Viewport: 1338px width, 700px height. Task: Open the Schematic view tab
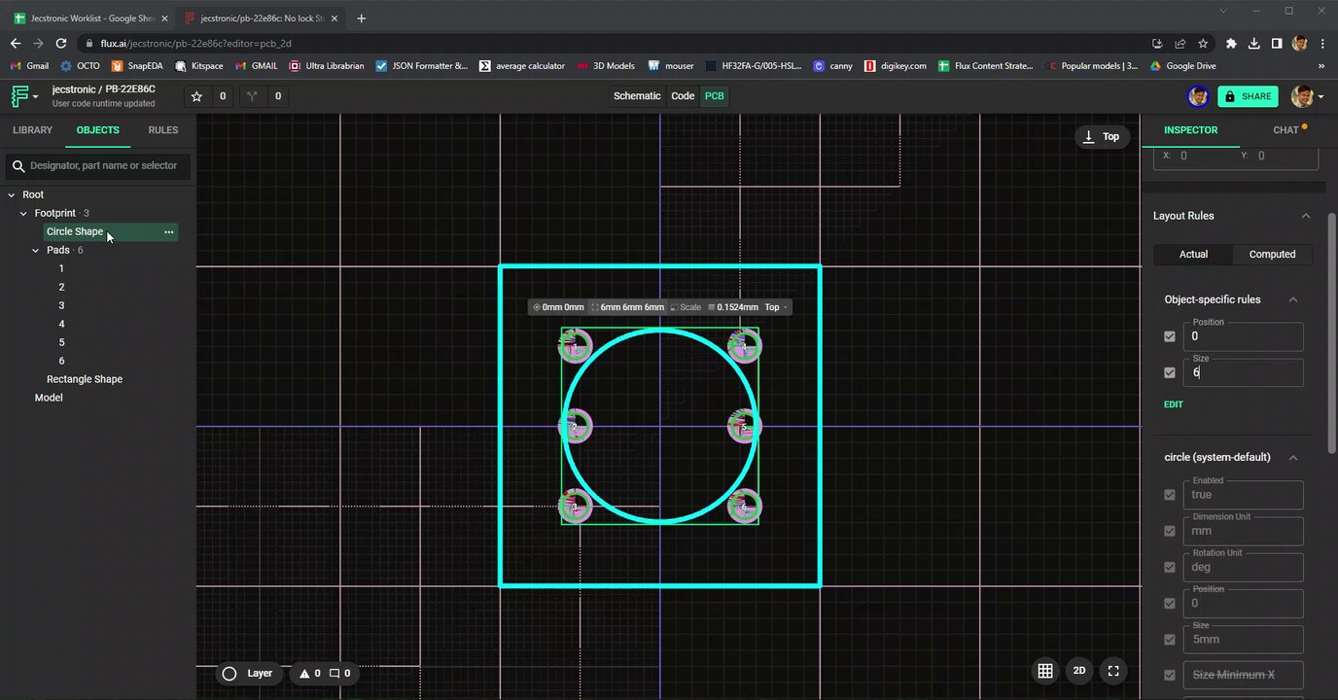637,96
